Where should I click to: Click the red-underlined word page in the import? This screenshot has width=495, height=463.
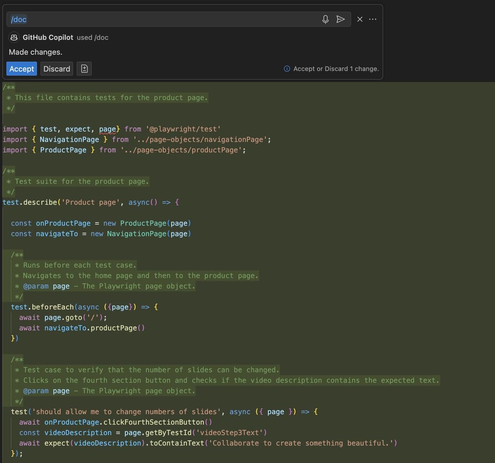click(108, 129)
